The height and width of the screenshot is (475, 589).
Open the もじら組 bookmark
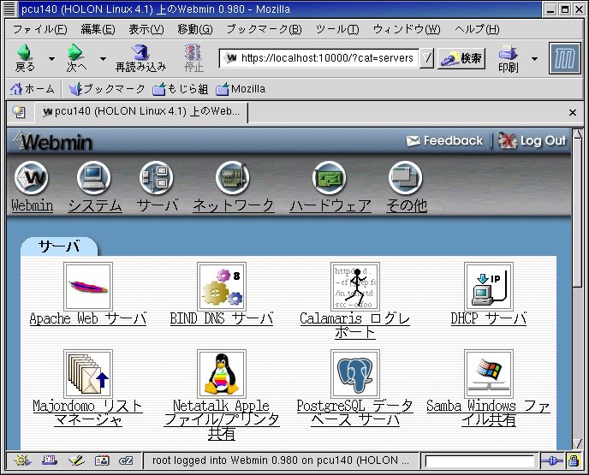point(180,89)
